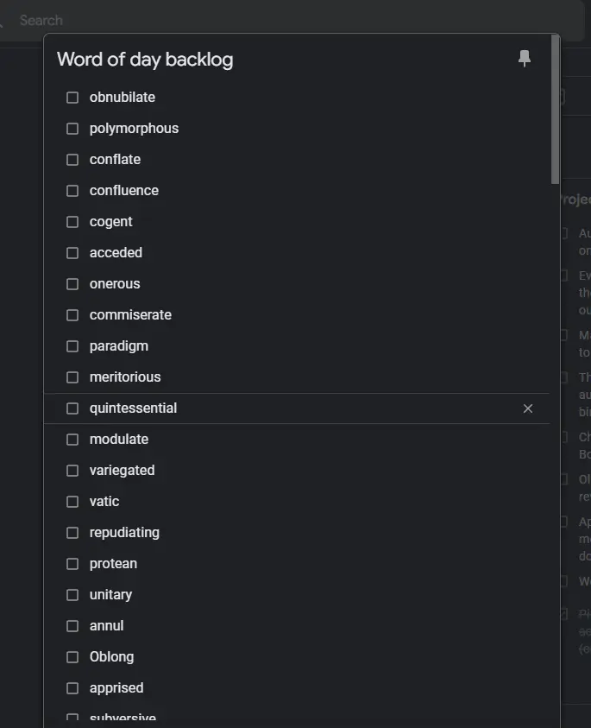This screenshot has width=591, height=728.
Task: Click the variegated item text
Action: point(122,471)
